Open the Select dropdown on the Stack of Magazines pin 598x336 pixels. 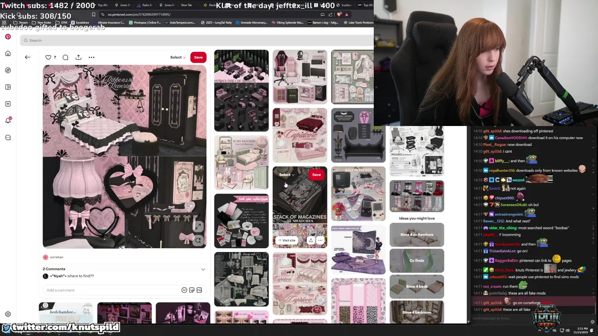(286, 175)
